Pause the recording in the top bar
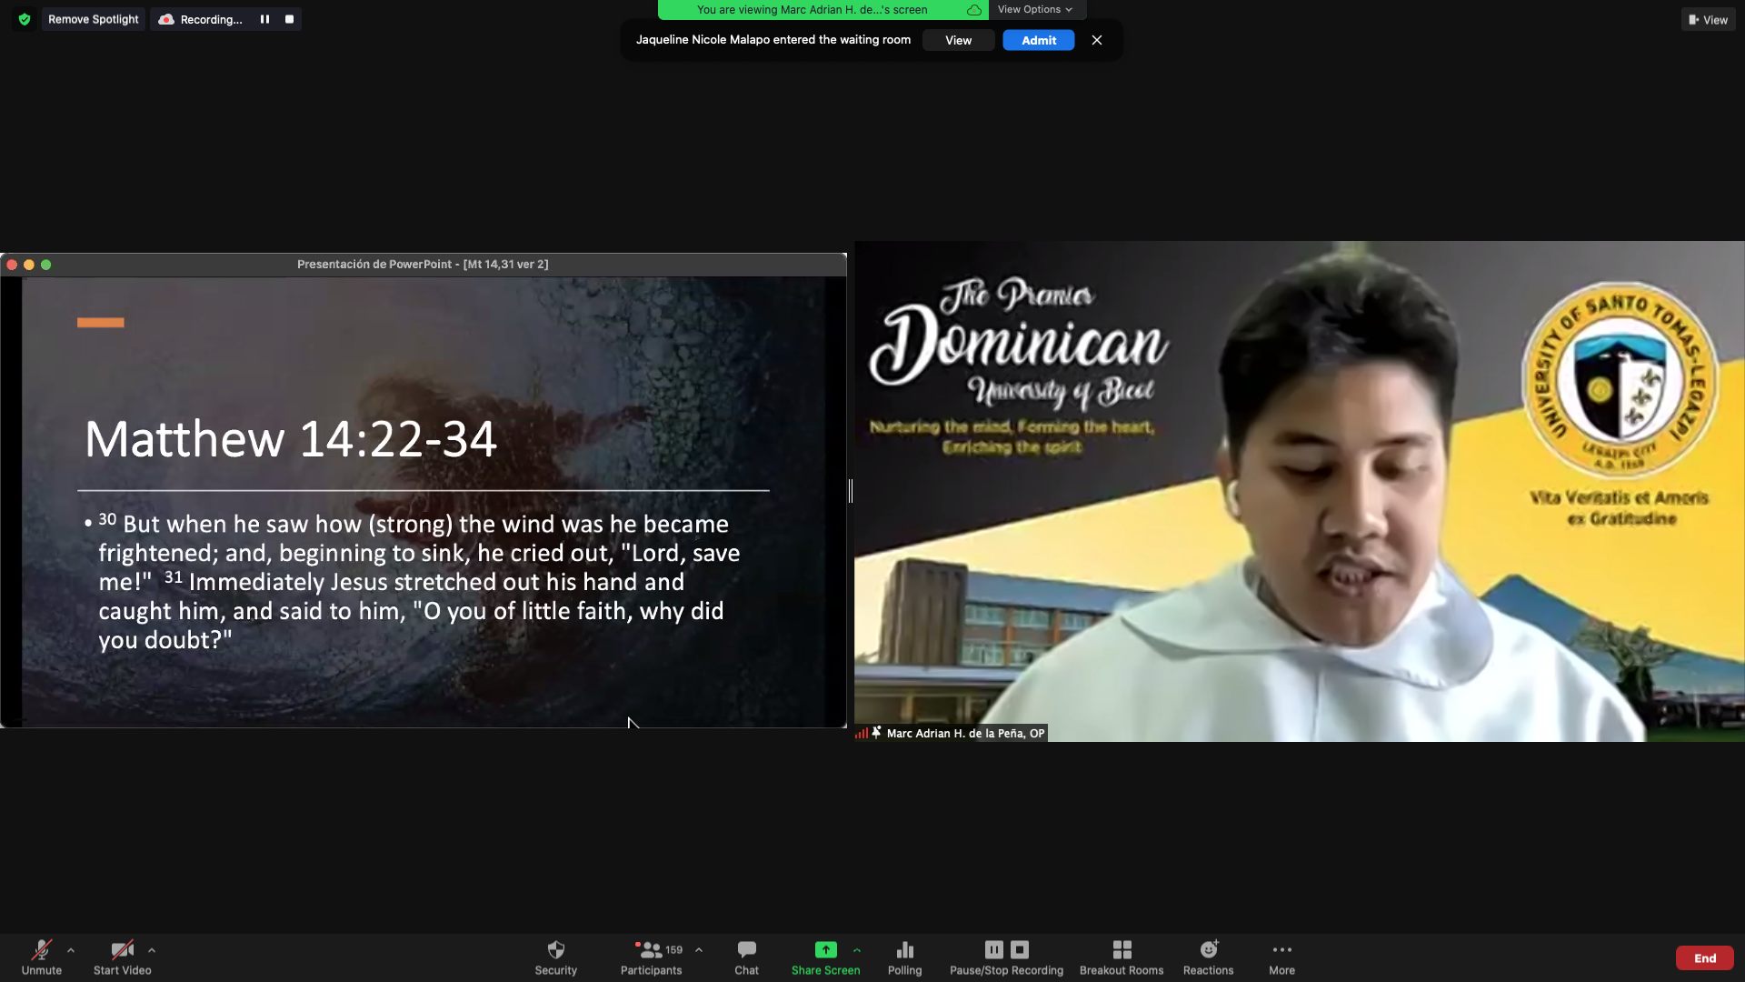 coord(264,19)
